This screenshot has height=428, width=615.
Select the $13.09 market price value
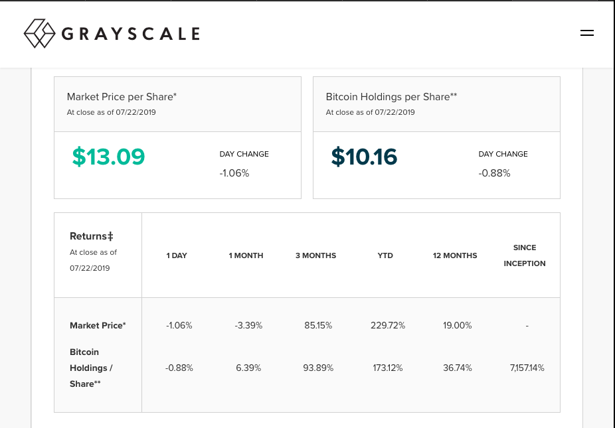108,157
